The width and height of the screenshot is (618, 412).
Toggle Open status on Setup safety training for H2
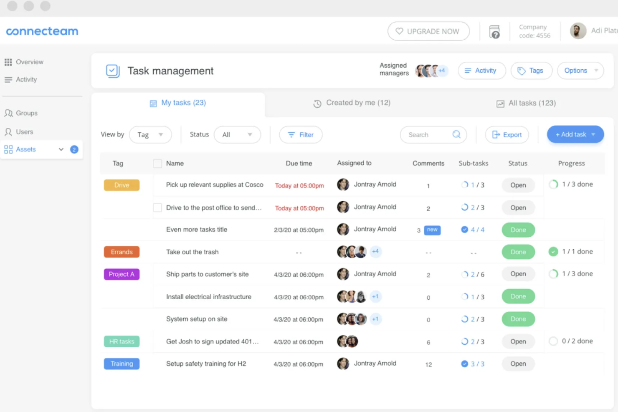(x=518, y=364)
